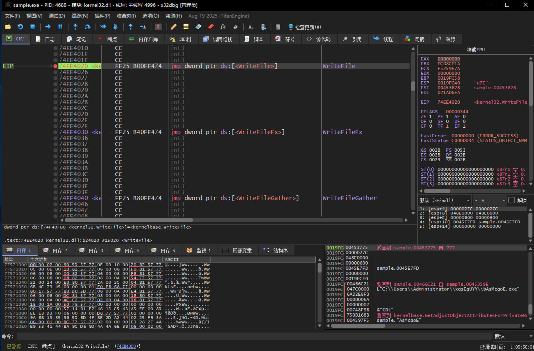Open the 默认 (stdcall) calling convention dropdown

[x=444, y=200]
